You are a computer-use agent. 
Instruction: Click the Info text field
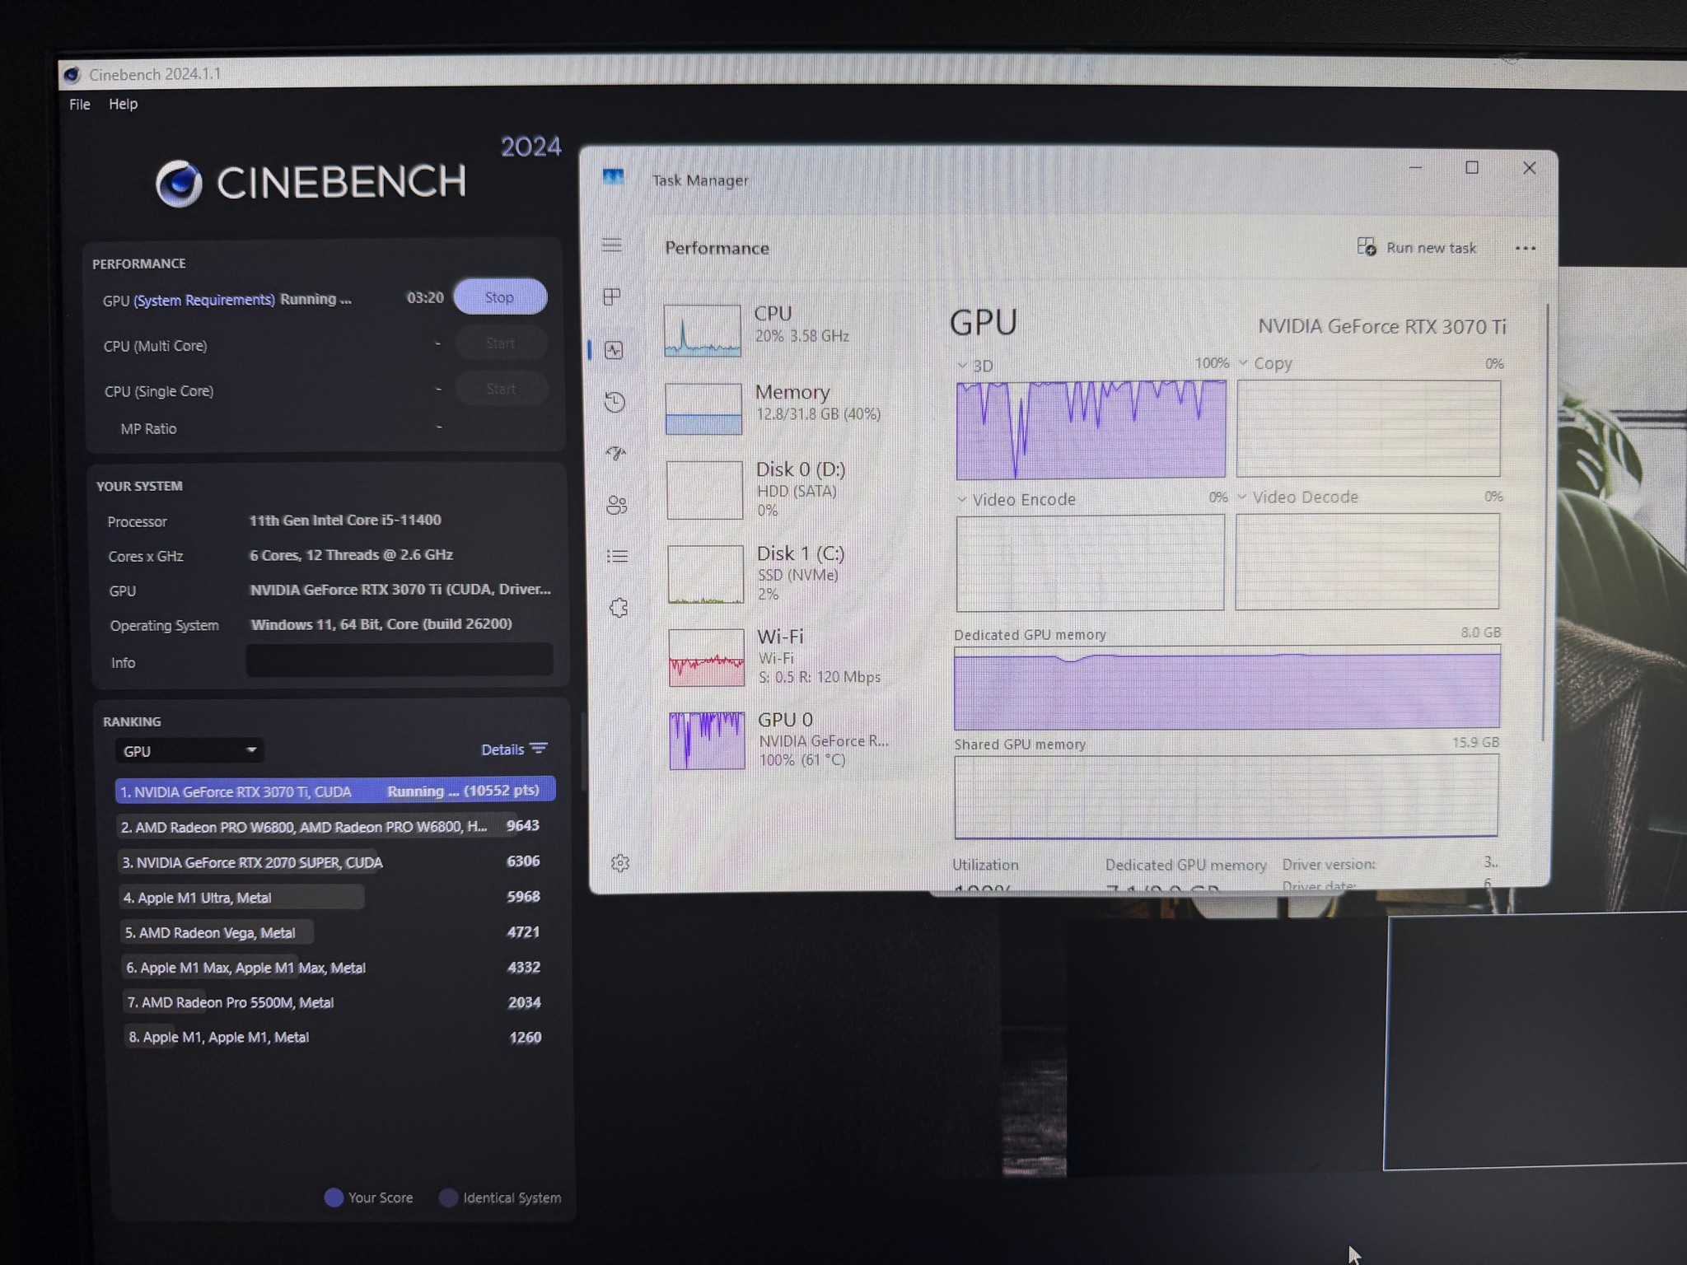[400, 661]
